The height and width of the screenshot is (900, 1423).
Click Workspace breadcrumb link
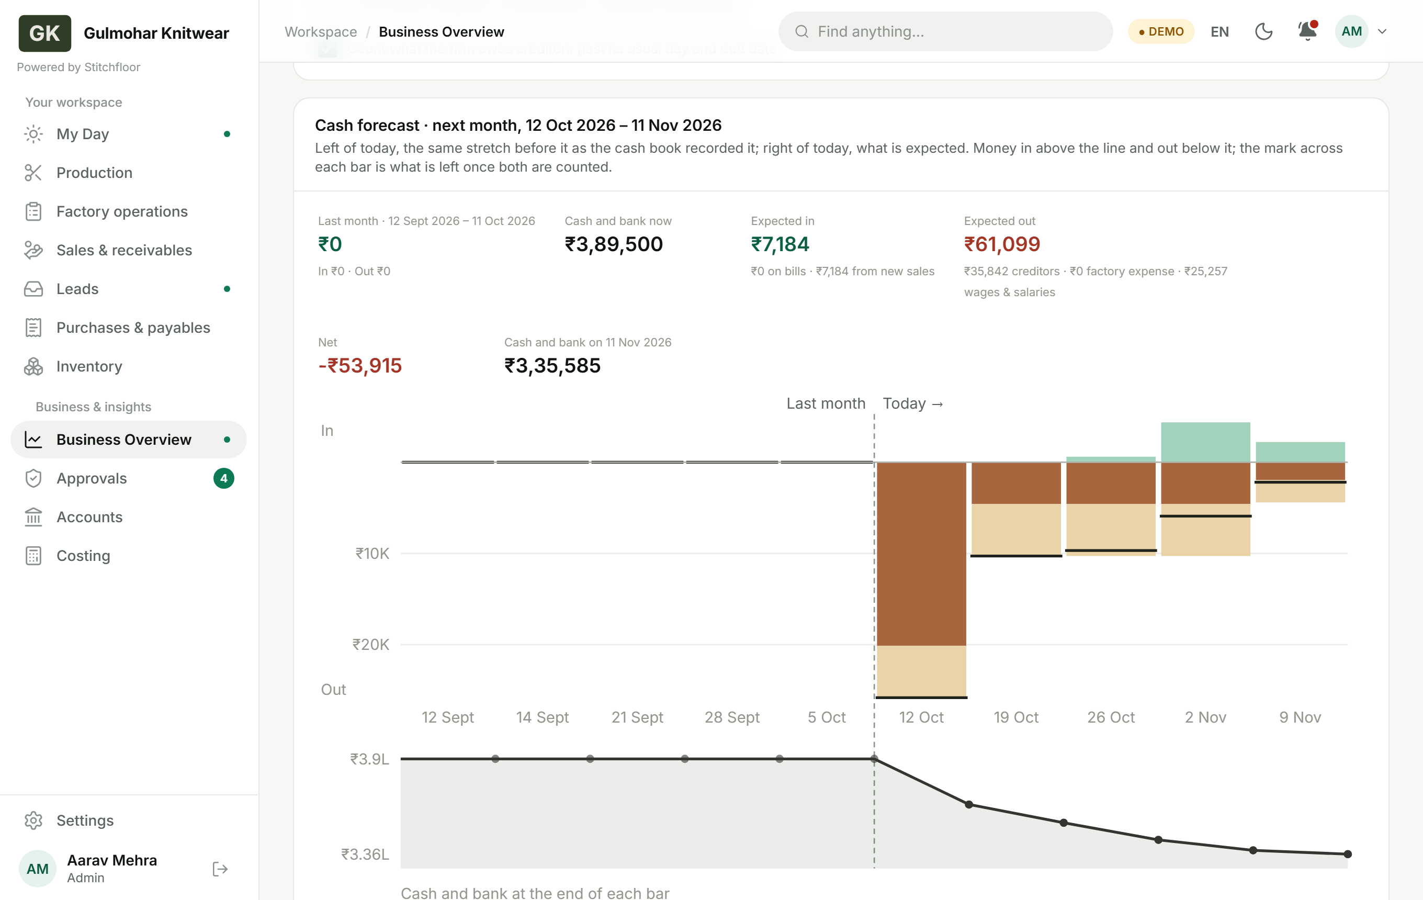[x=321, y=32]
